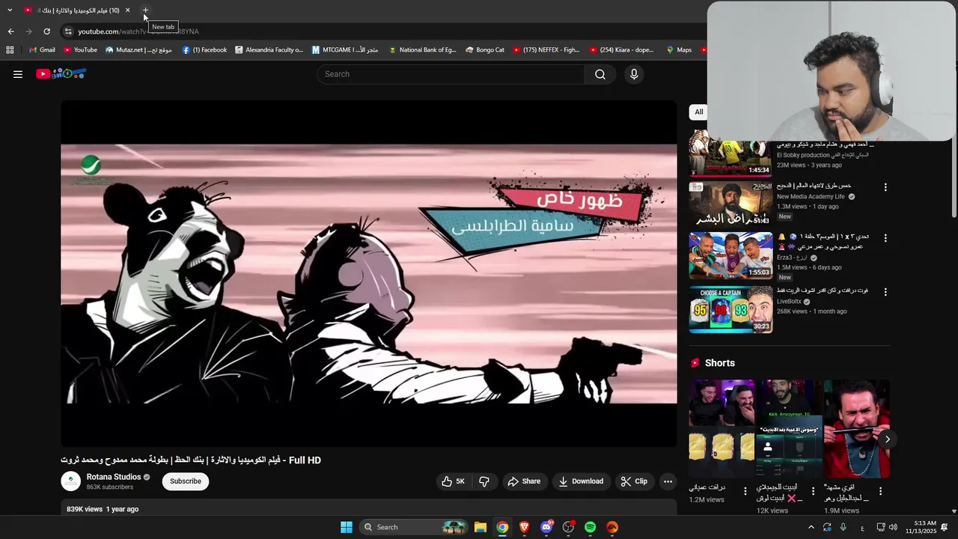Open a new browser tab with plus icon
Viewport: 958px width, 539px height.
pyautogui.click(x=145, y=10)
